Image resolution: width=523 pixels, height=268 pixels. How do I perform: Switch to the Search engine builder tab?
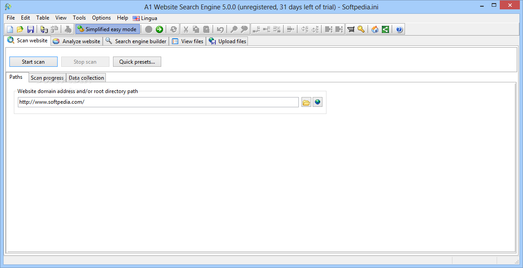(x=136, y=41)
